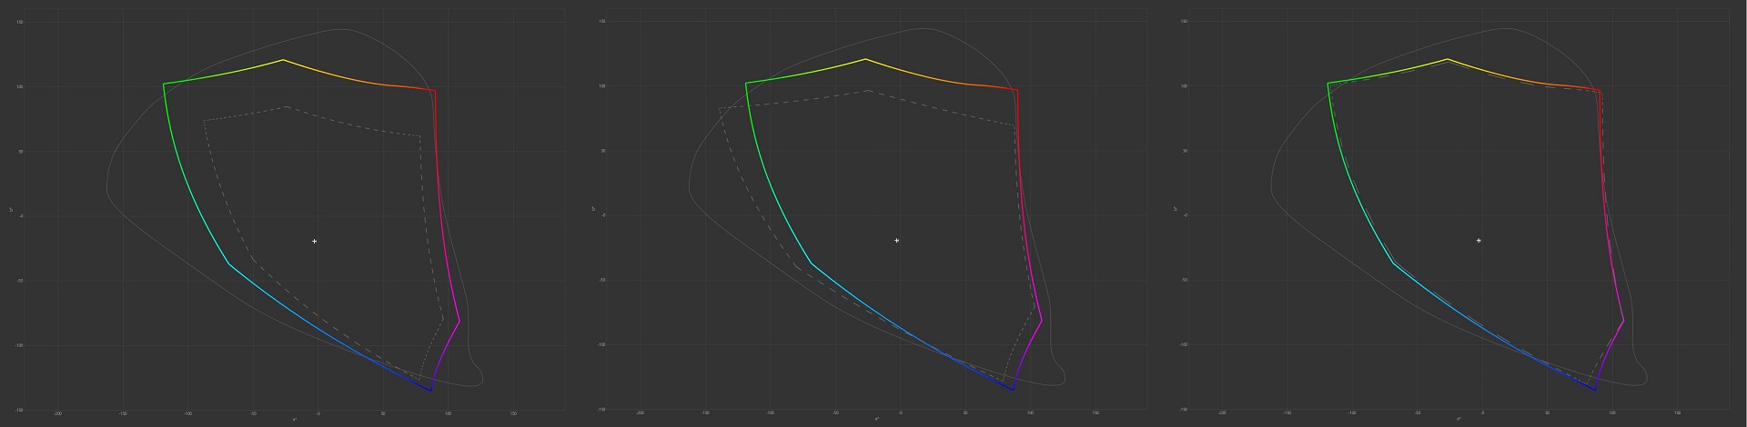The image size is (1747, 427).
Task: Pick the cyan corner vertex in the middle plot
Action: 811,263
